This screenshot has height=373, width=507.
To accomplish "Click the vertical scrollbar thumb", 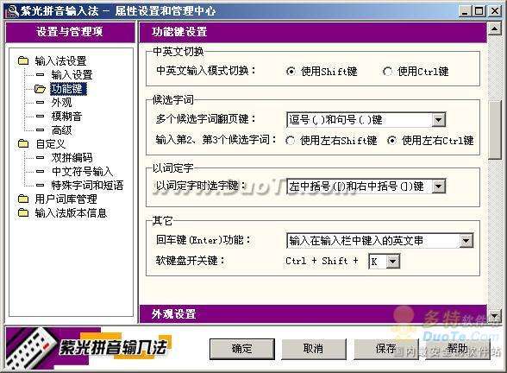I will 494,130.
